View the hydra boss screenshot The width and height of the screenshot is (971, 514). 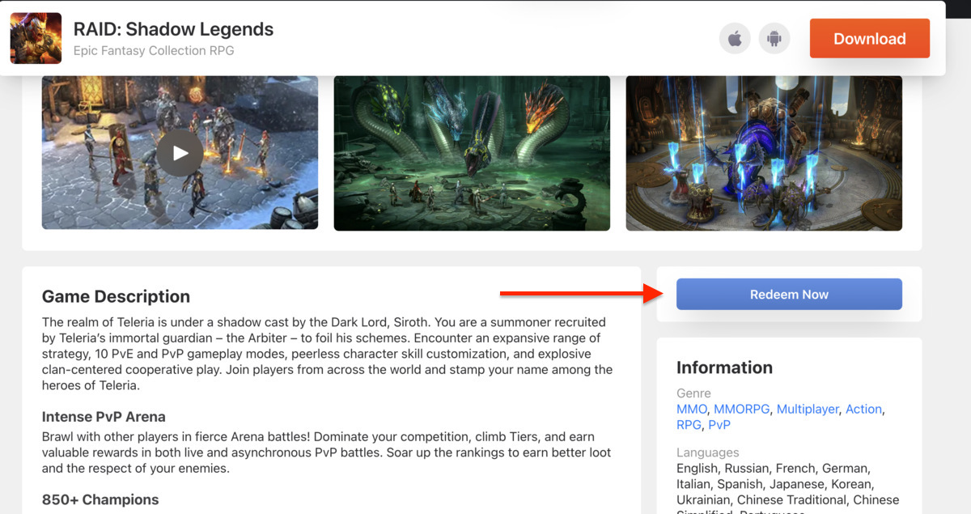coord(472,152)
